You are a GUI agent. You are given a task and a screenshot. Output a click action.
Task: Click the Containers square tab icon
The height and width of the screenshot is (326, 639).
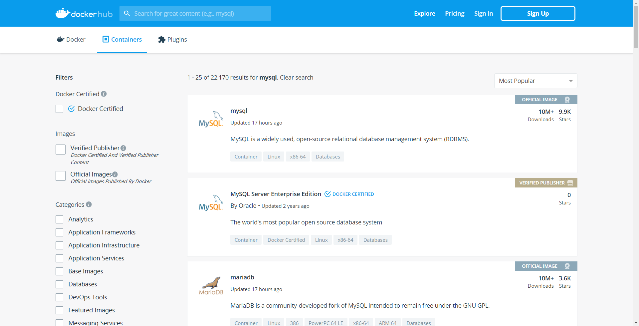pyautogui.click(x=106, y=39)
